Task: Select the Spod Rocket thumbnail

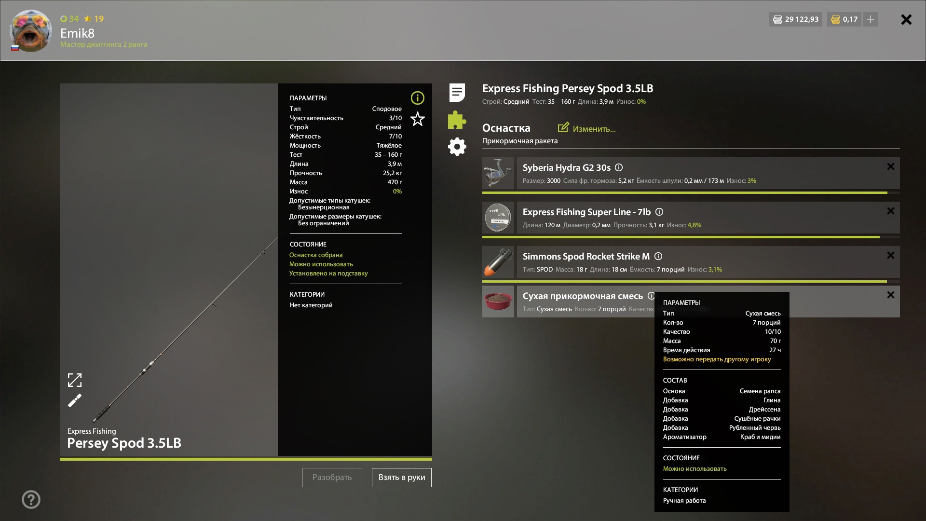Action: click(x=498, y=262)
